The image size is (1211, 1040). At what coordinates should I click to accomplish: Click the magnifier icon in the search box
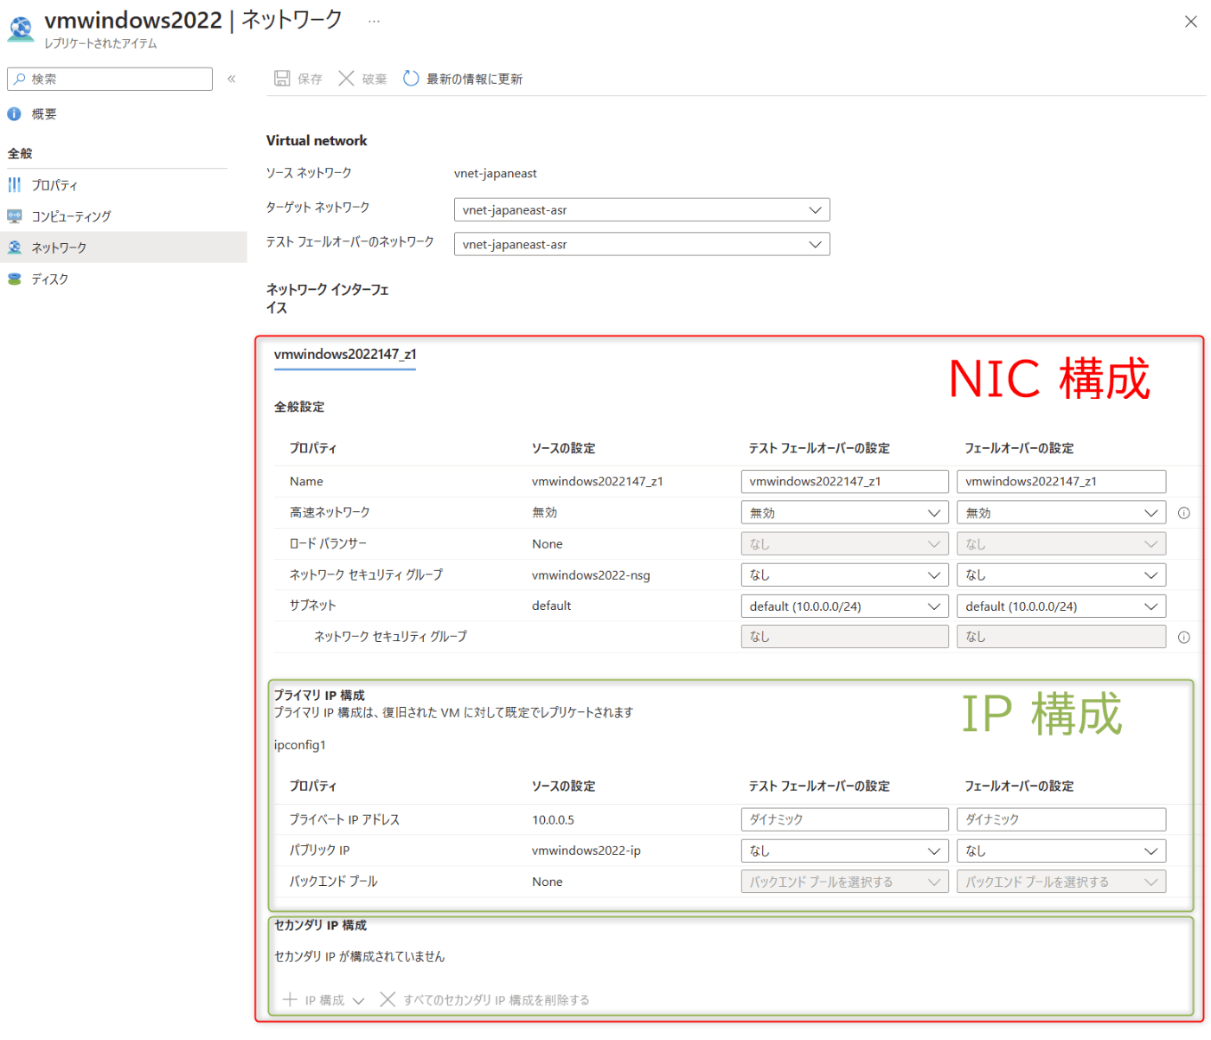[x=19, y=79]
